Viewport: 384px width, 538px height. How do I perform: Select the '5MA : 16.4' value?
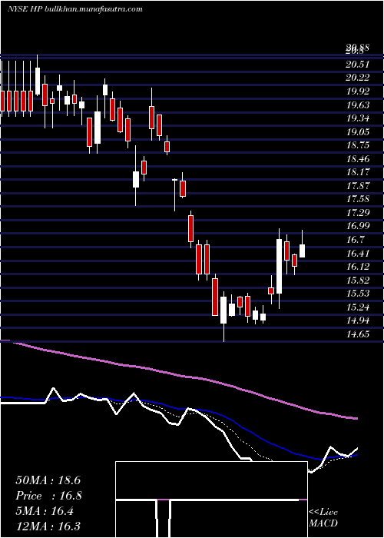coord(45,511)
